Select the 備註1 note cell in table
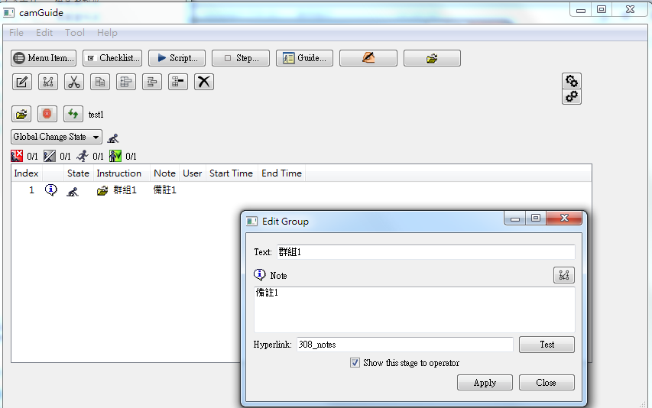The image size is (652, 408). tap(164, 190)
